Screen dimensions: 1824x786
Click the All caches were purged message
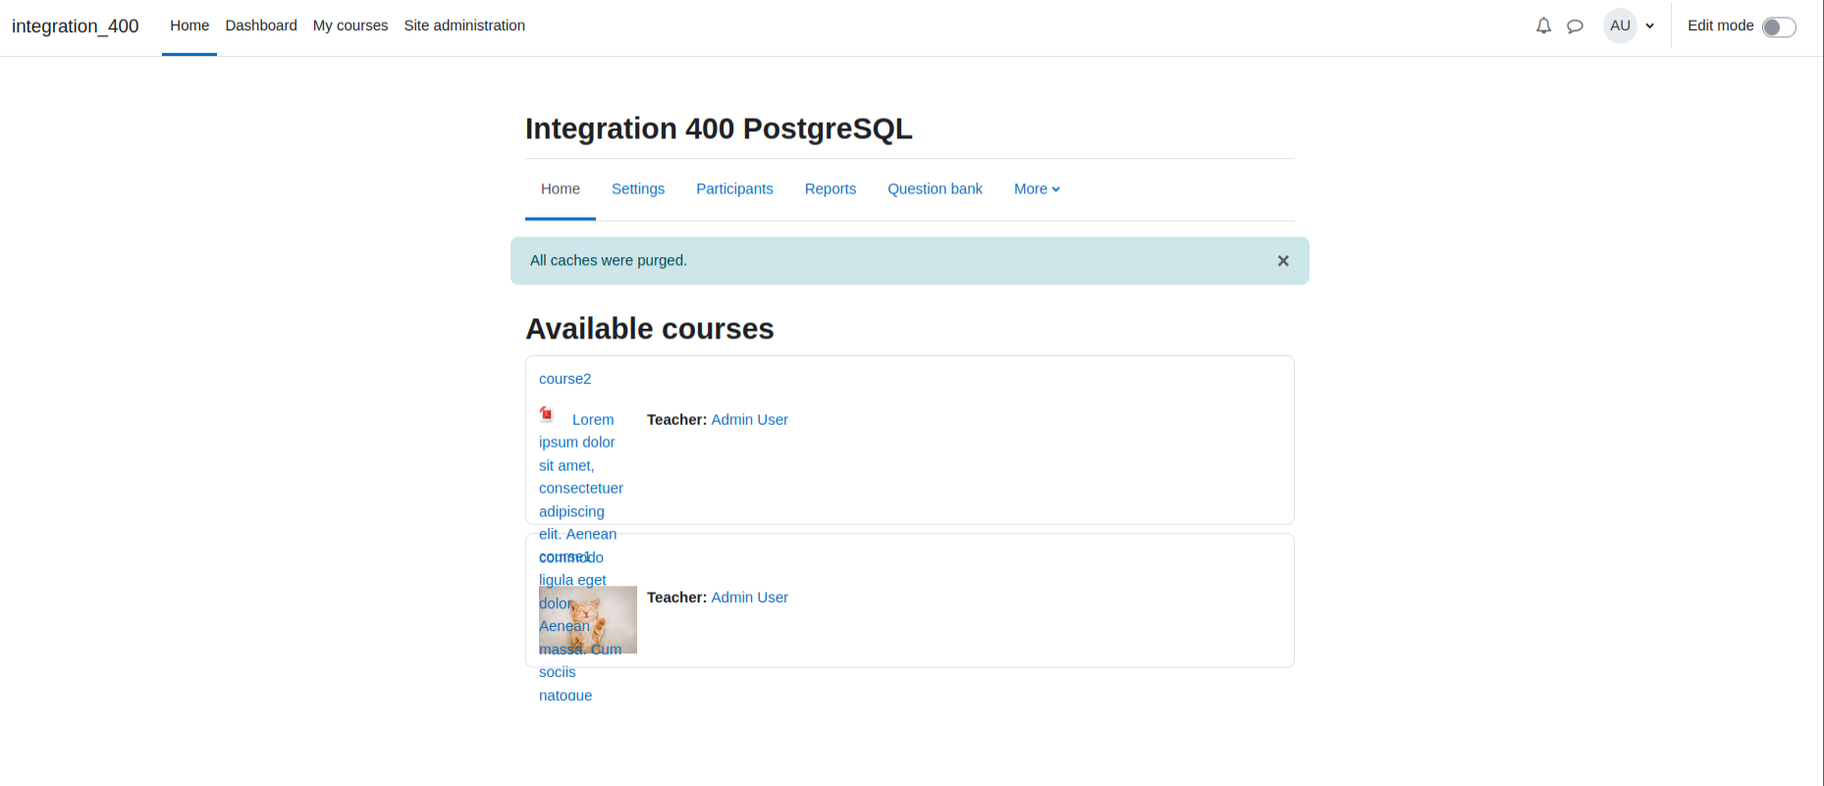coord(609,260)
